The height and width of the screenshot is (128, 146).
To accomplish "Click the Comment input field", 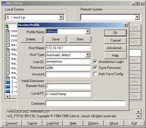I will click(x=86, y=104).
